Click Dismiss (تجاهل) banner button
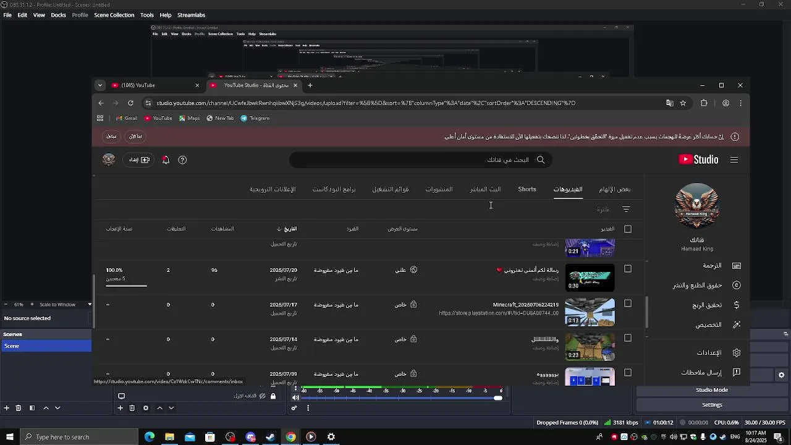Viewport: 791px width, 445px height. pyautogui.click(x=111, y=137)
